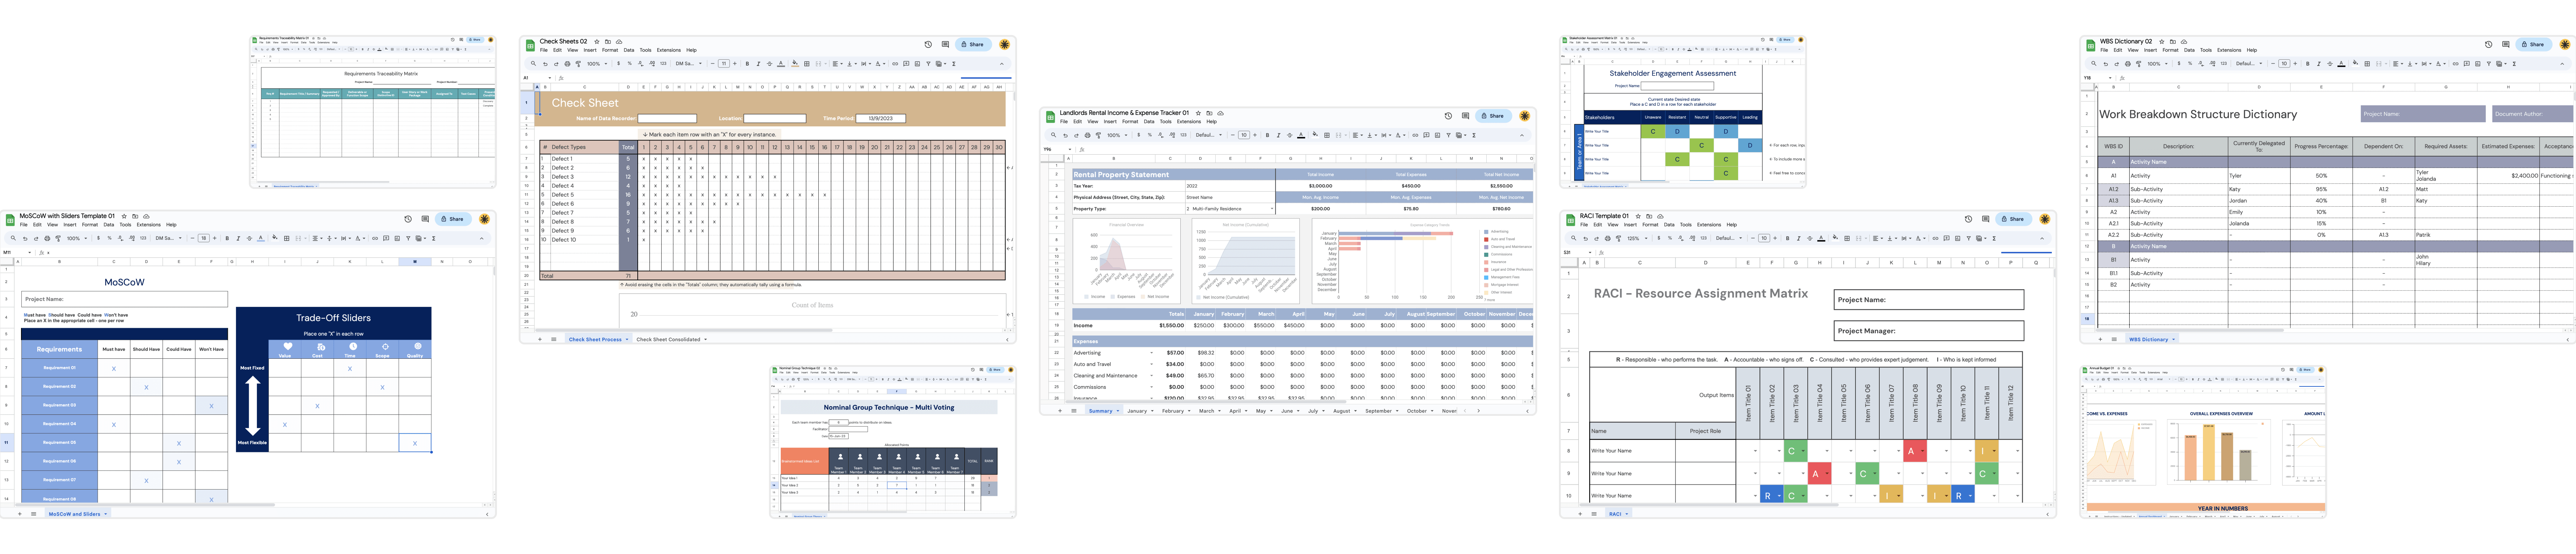Click Share button in Check Sheets 02
Screen dimensions: 2576x554
(x=974, y=45)
